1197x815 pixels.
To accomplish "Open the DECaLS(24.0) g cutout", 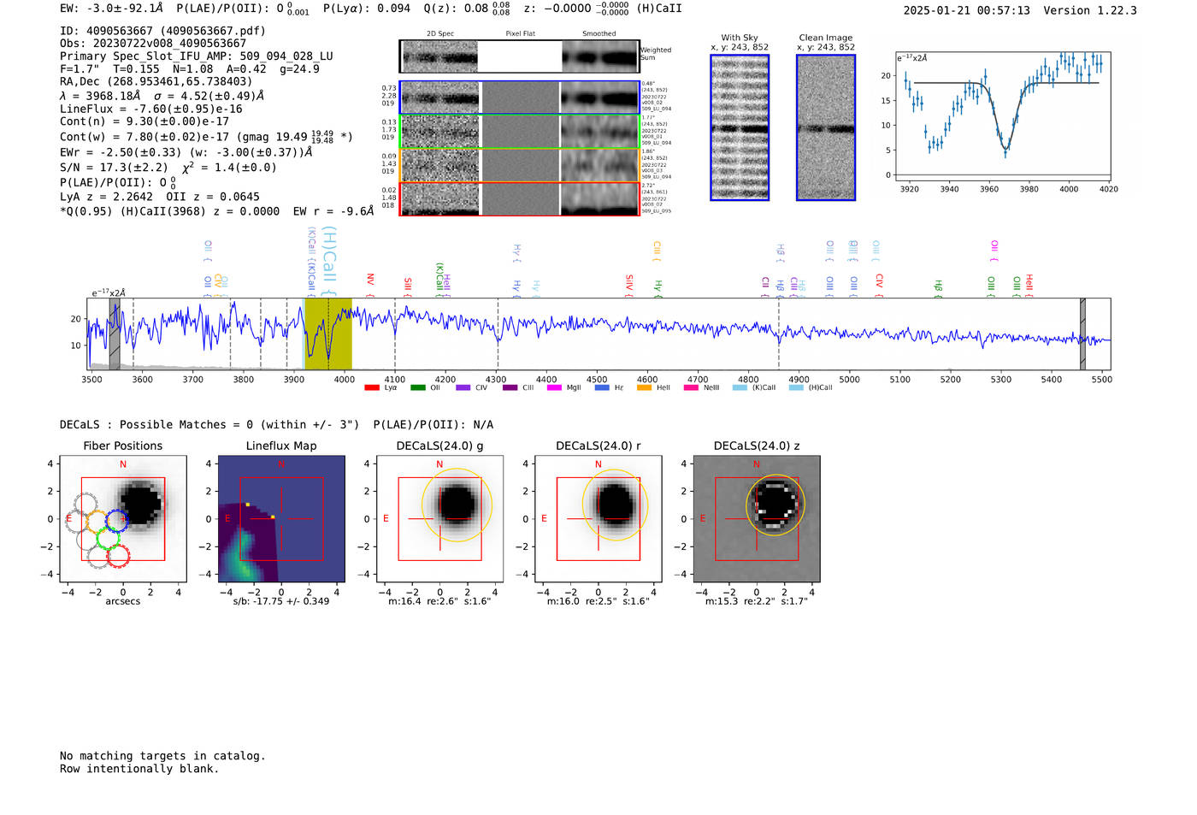I will click(x=439, y=518).
